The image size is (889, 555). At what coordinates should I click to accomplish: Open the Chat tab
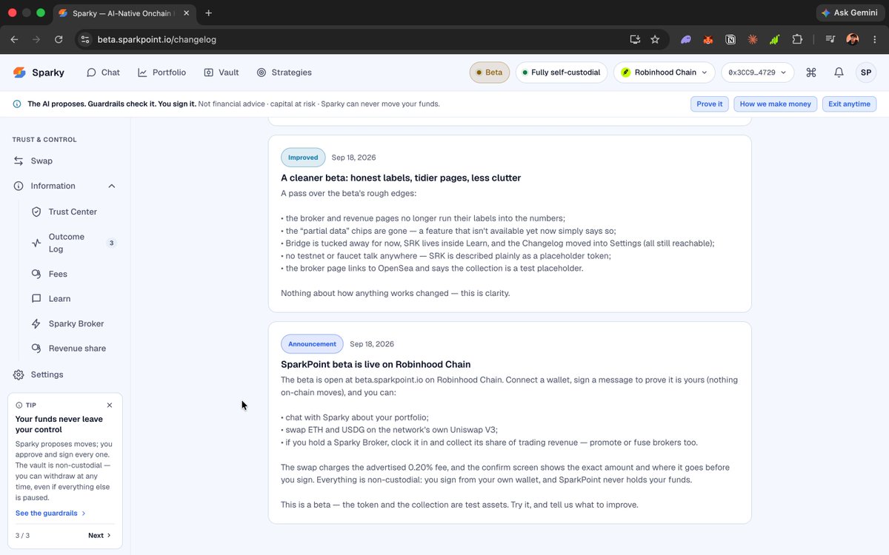pyautogui.click(x=103, y=73)
